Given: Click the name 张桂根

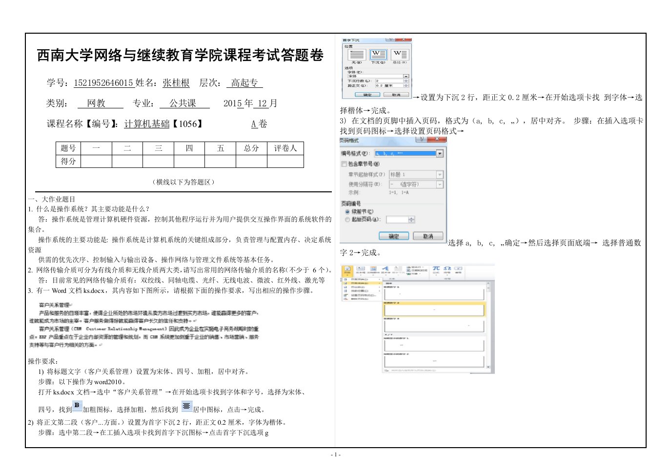Looking at the screenshot, I should [176, 83].
